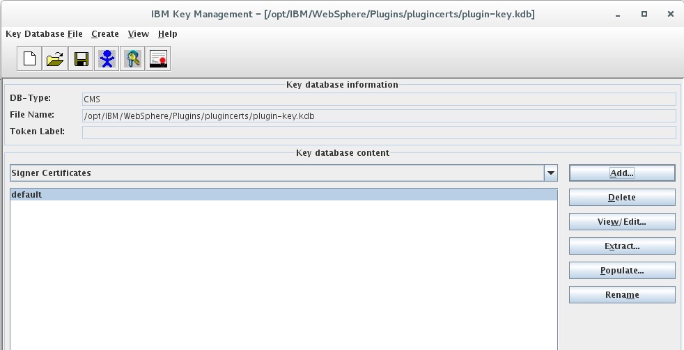The width and height of the screenshot is (684, 350).
Task: Open the Create menu
Action: (105, 34)
